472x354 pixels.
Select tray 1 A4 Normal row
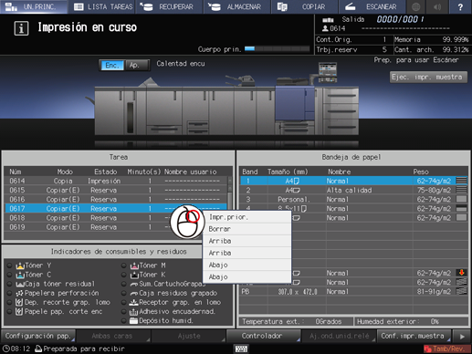click(x=354, y=181)
